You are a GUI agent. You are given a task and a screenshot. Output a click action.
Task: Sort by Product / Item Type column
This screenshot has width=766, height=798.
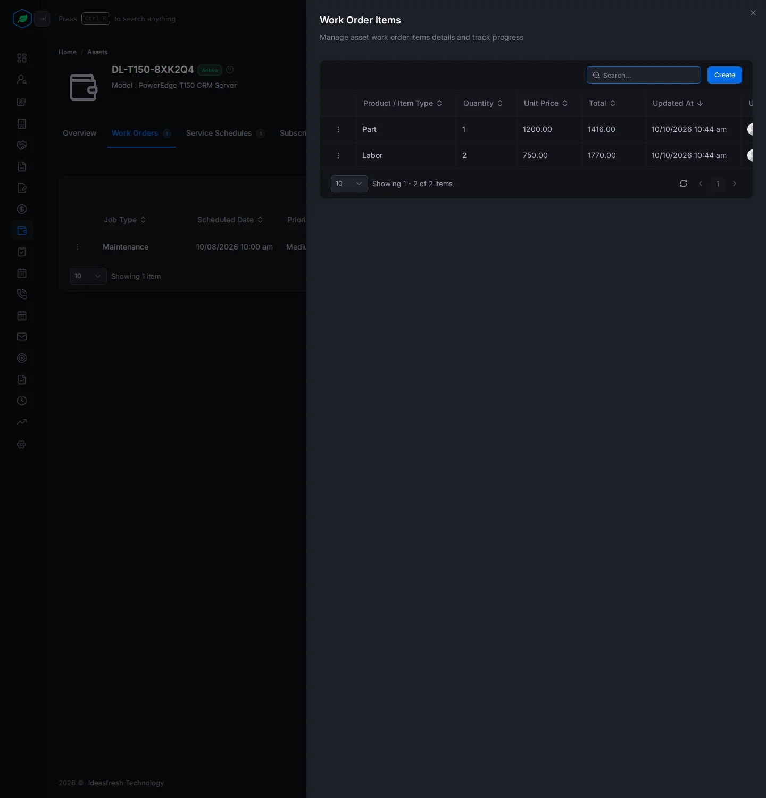[x=403, y=103]
